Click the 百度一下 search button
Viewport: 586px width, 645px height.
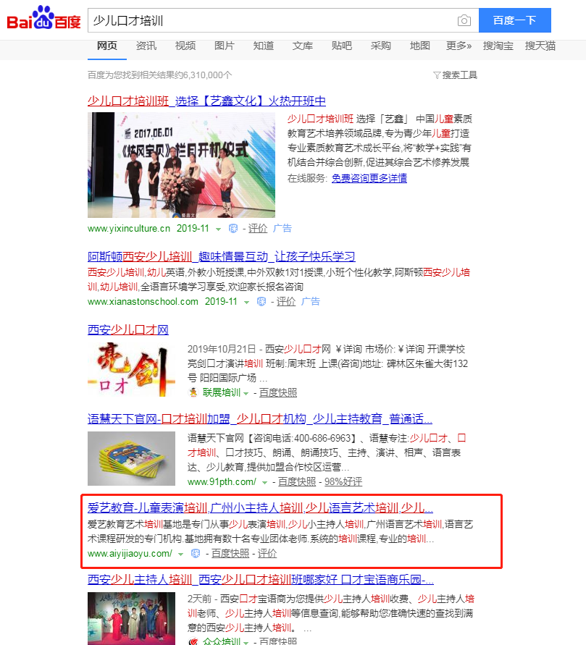(x=515, y=20)
